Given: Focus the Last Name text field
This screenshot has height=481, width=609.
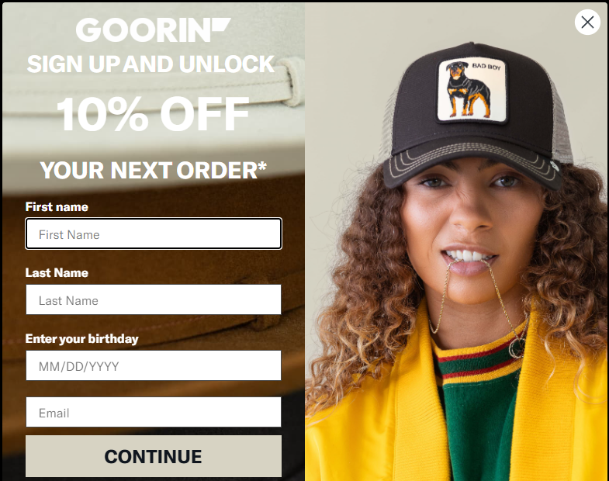Looking at the screenshot, I should 154,299.
